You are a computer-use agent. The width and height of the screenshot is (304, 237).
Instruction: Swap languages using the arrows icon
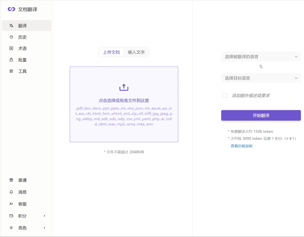click(261, 67)
